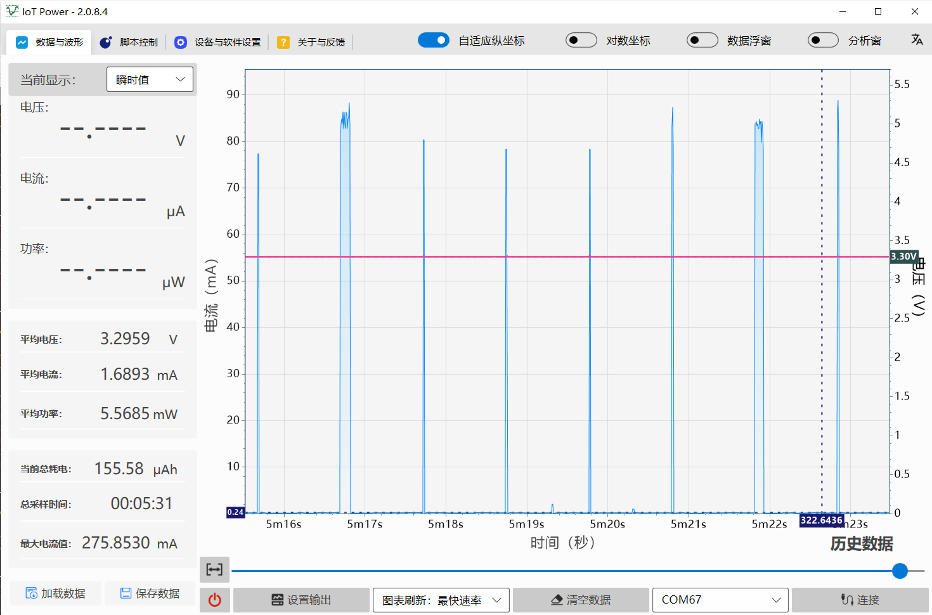Click the total consumption value 155.58
The image size is (932, 615).
point(119,469)
